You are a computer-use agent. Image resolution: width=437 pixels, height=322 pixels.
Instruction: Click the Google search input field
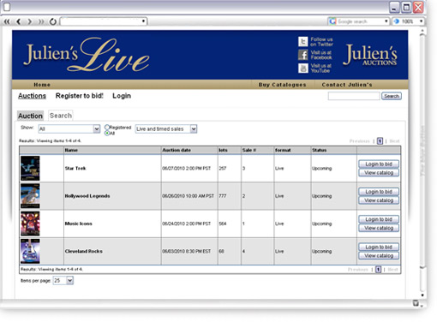click(x=360, y=21)
